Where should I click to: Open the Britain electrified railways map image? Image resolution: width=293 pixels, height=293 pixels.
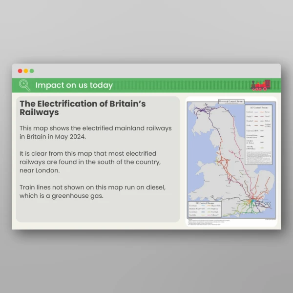point(231,162)
